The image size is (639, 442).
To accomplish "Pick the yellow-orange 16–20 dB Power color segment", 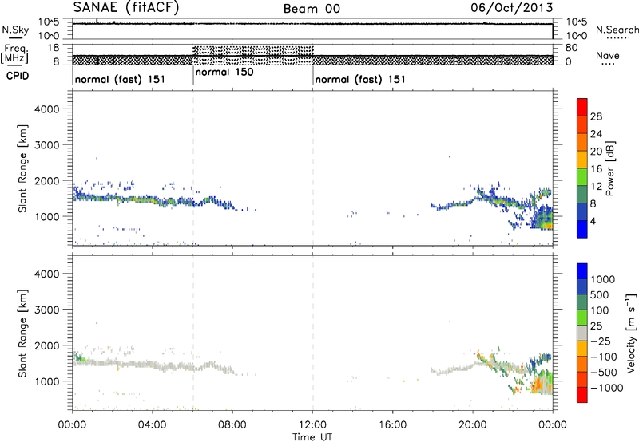I will (582, 159).
